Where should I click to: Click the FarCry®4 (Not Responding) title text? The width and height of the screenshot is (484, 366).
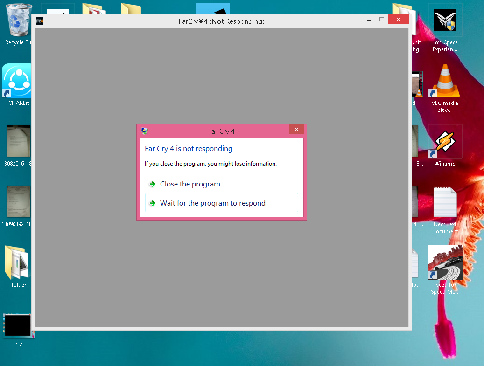pos(221,21)
